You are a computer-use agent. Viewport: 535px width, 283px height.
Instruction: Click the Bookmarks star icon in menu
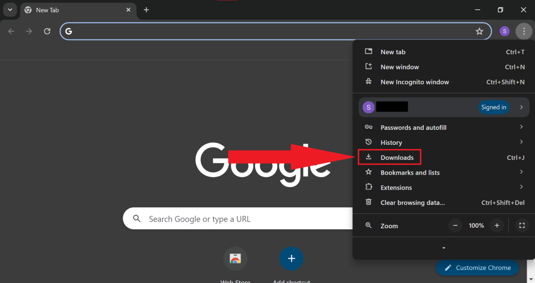(368, 172)
